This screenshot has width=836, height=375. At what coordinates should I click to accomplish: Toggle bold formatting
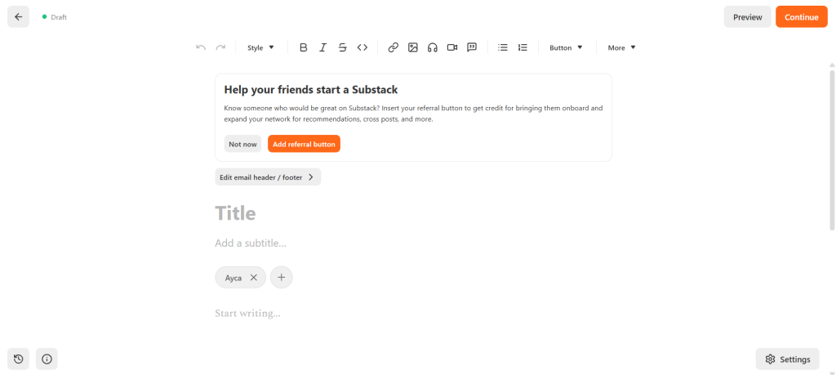(304, 47)
